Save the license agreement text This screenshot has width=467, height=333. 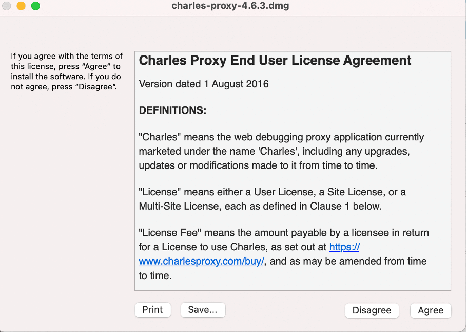pyautogui.click(x=203, y=309)
